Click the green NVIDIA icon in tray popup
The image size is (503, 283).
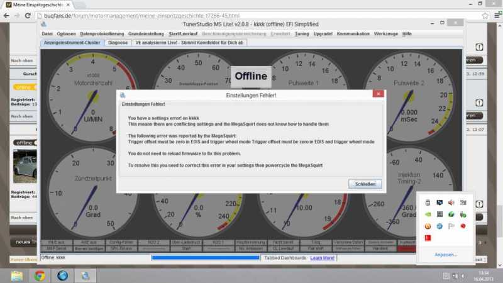tap(428, 214)
